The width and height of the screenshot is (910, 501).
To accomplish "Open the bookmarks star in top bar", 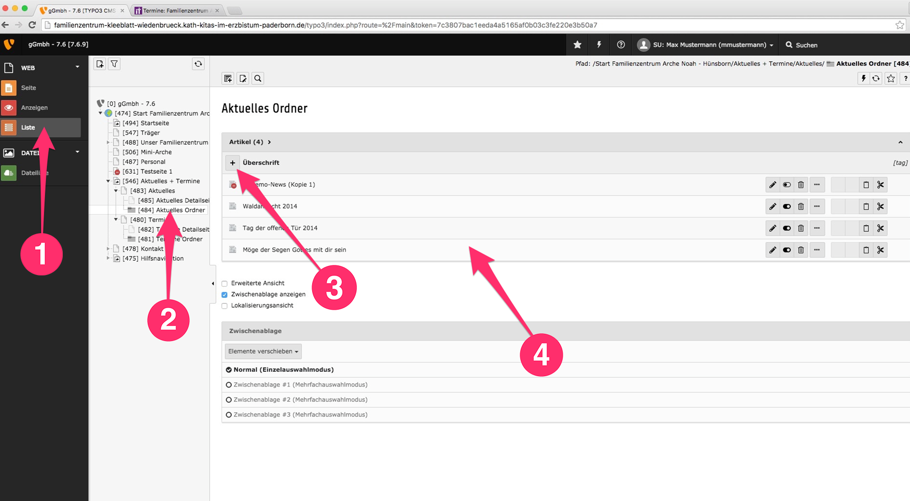I will 577,45.
